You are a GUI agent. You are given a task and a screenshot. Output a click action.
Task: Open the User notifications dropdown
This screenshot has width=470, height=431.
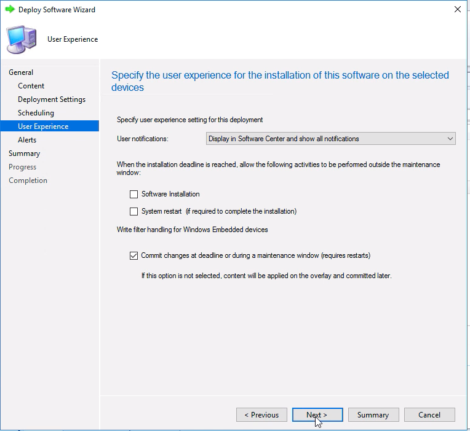[x=330, y=139]
